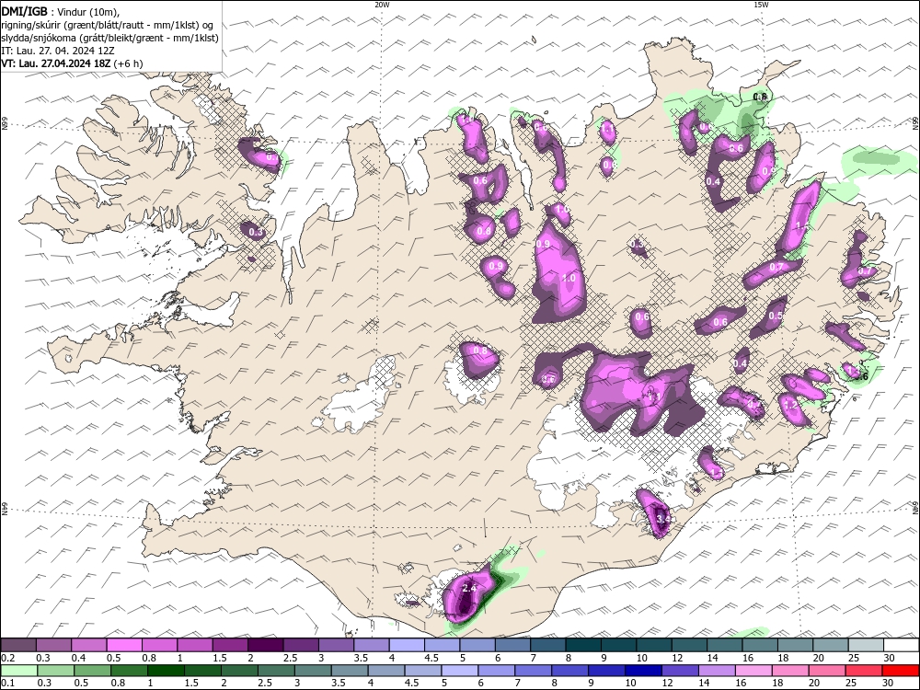The width and height of the screenshot is (920, 690).
Task: Click the 0.5 value on the eastern snow patch
Action: pos(775,315)
